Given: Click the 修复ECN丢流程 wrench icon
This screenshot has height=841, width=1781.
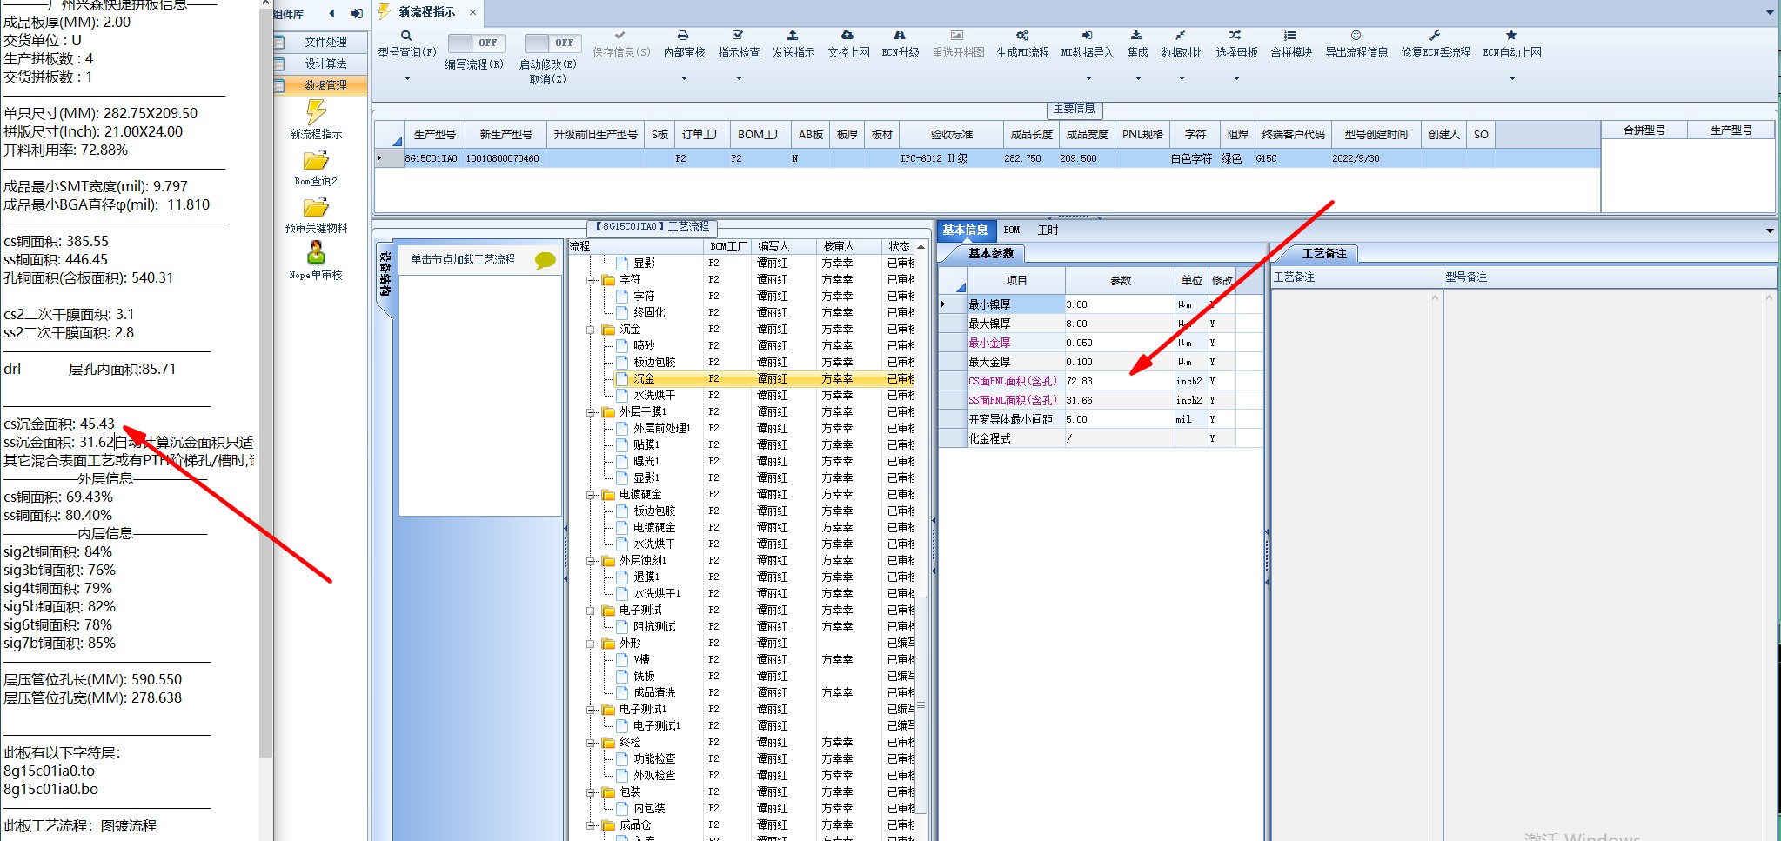Looking at the screenshot, I should coord(1435,36).
